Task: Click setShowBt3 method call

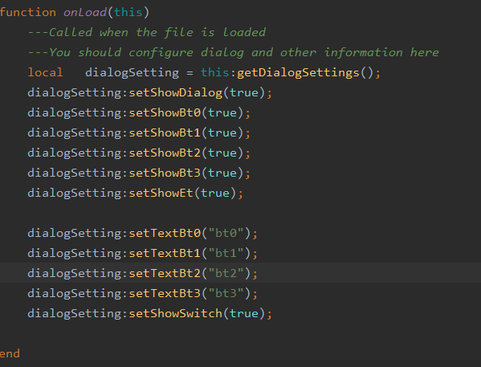Action: [x=165, y=173]
